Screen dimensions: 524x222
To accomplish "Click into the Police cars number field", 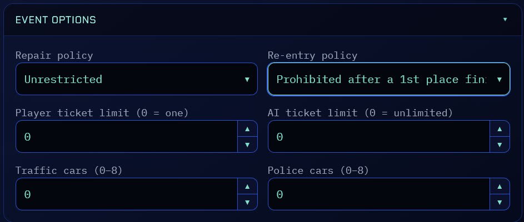I will 379,194.
